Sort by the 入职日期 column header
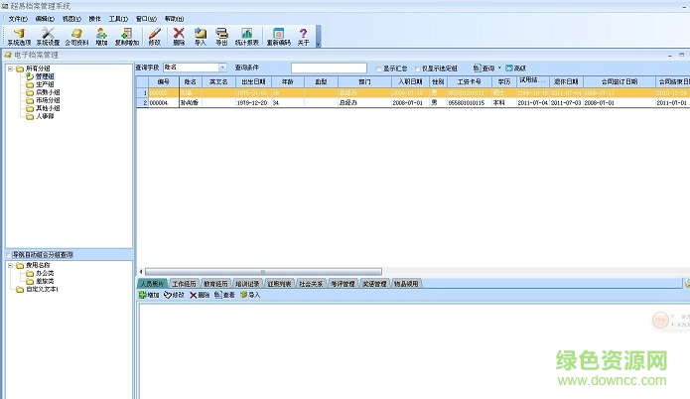Image resolution: width=690 pixels, height=399 pixels. point(410,81)
